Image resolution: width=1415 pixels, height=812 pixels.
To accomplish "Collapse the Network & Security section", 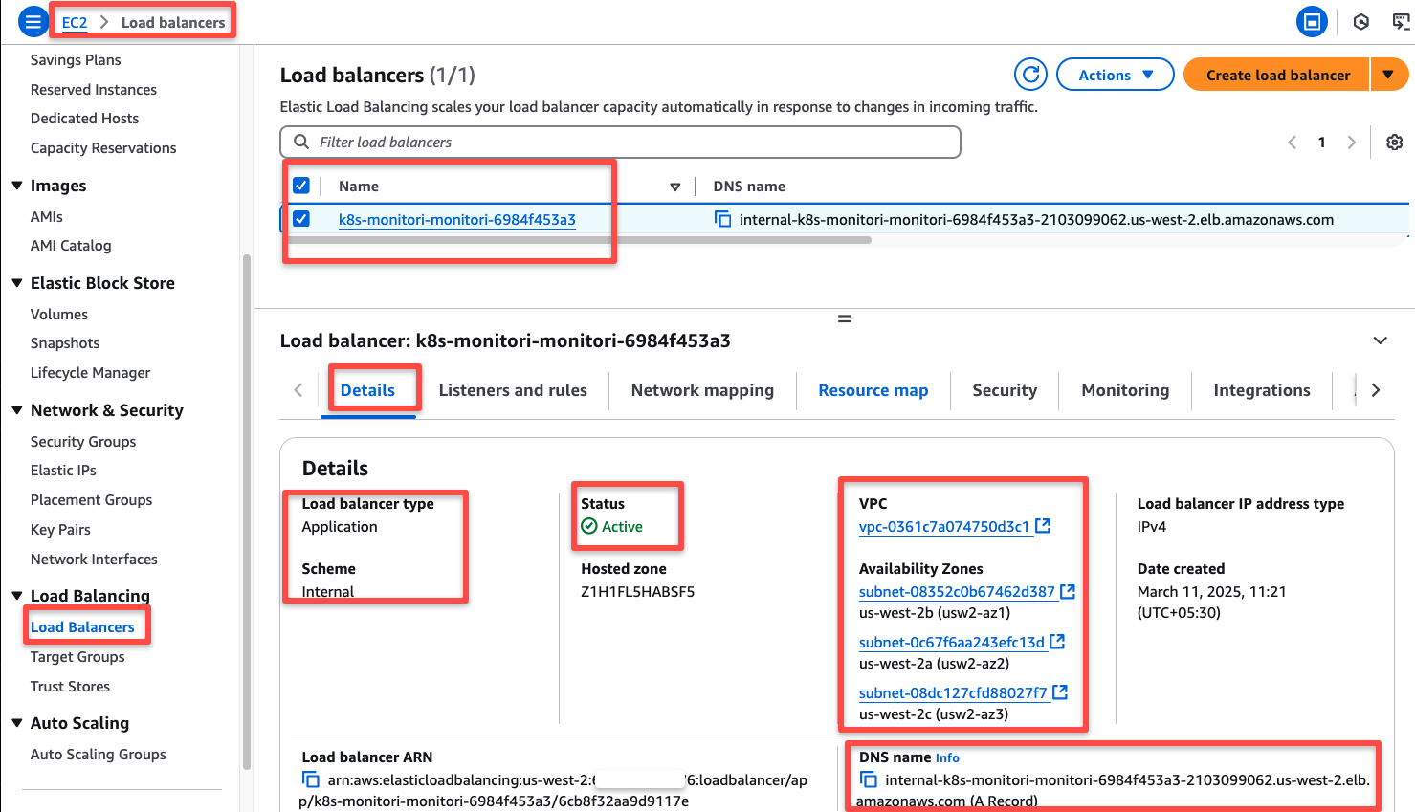I will click(x=17, y=410).
